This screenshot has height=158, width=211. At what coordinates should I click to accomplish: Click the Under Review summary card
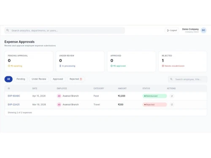tap(80, 62)
